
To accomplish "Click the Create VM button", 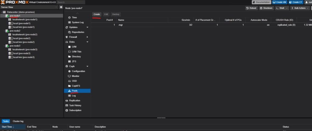I will (x=280, y=2).
